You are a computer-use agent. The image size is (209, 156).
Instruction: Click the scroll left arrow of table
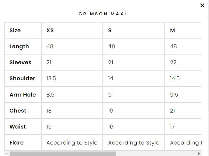click(7, 154)
